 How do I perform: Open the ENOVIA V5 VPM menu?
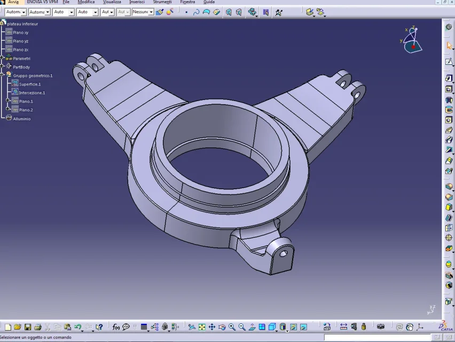click(x=42, y=2)
